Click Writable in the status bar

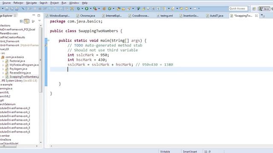[x=165, y=151]
